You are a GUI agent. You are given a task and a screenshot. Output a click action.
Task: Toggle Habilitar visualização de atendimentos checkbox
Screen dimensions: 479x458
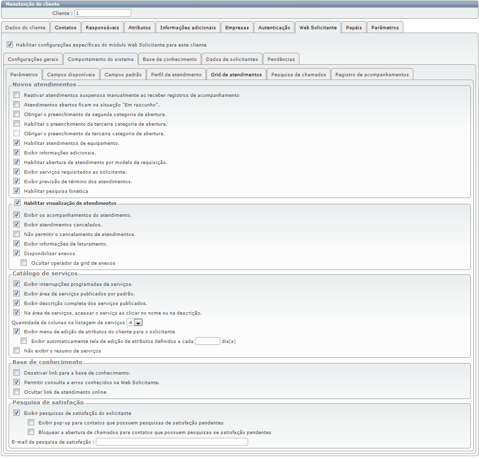[17, 202]
